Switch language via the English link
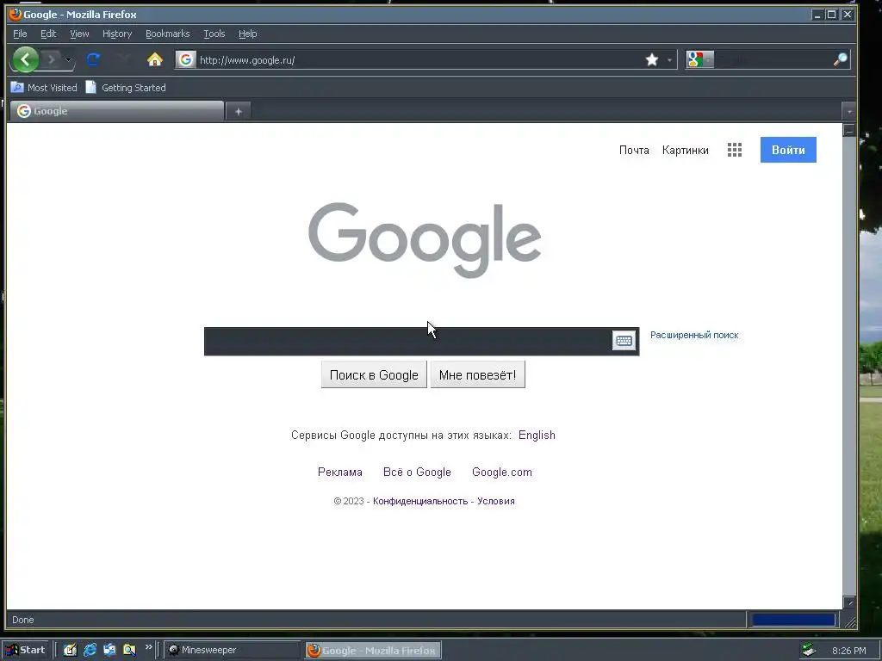Viewport: 882px width, 661px height. point(537,435)
